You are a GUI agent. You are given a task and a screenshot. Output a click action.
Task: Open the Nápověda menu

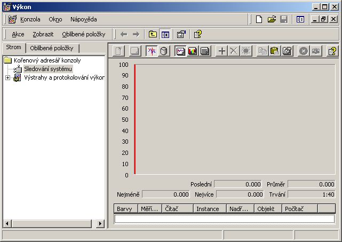pos(84,19)
